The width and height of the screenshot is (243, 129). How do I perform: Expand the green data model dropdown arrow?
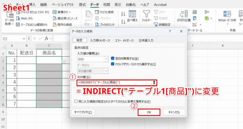[x=211, y=19]
